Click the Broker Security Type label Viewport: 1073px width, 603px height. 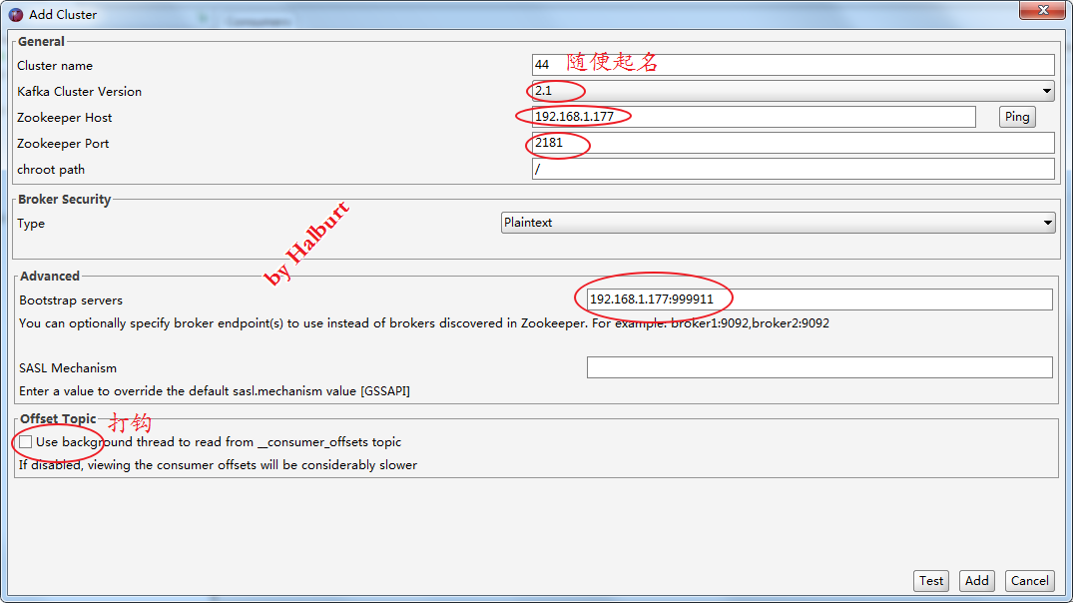[31, 224]
